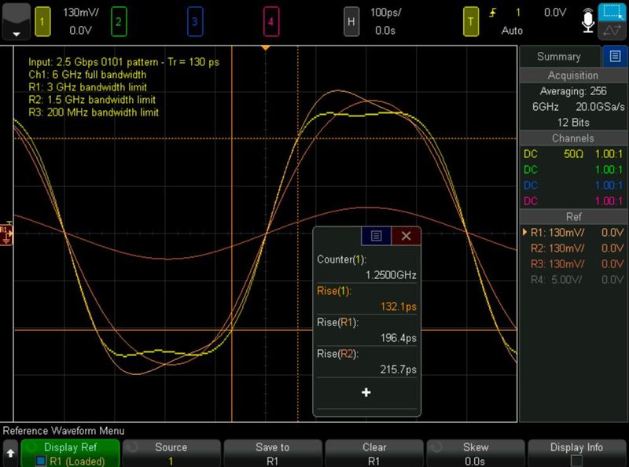Select the Skew 0.0s softkey
The height and width of the screenshot is (467, 629).
[x=476, y=454]
